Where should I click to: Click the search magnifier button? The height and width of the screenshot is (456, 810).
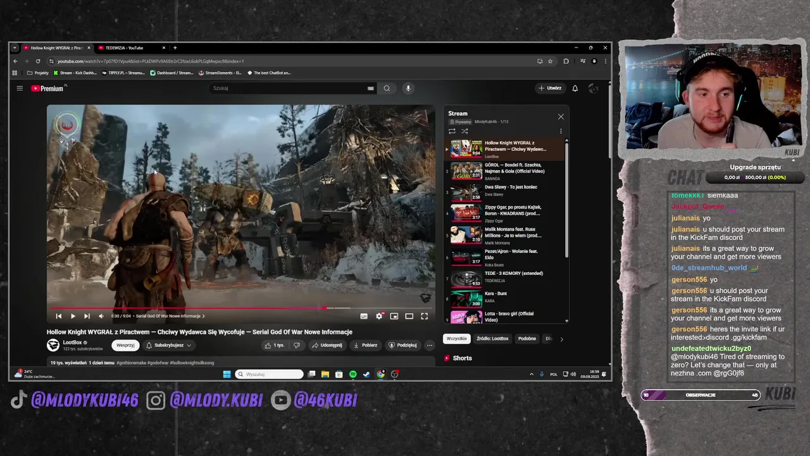(387, 88)
